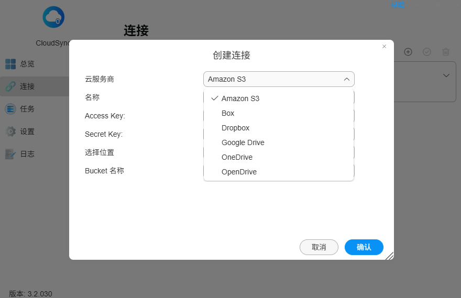The width and height of the screenshot is (461, 298).
Task: Open the 日志 logs section
Action: coord(35,154)
